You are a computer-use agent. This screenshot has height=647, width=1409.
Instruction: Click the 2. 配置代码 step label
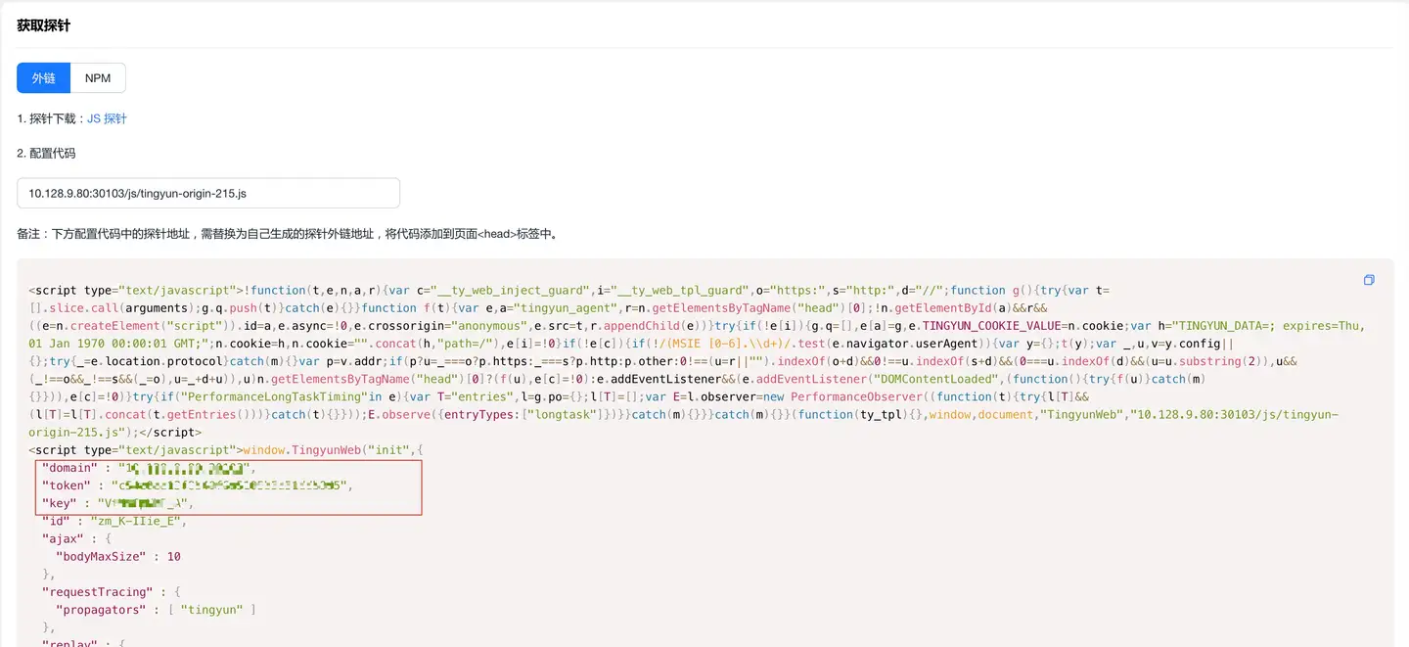pyautogui.click(x=46, y=154)
